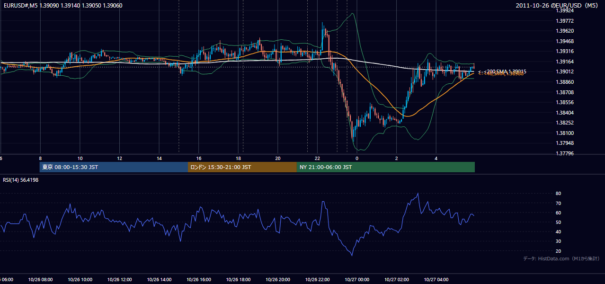
Task: Select the ロンドン 15:30-21:00 JST session bar
Action: (x=242, y=167)
